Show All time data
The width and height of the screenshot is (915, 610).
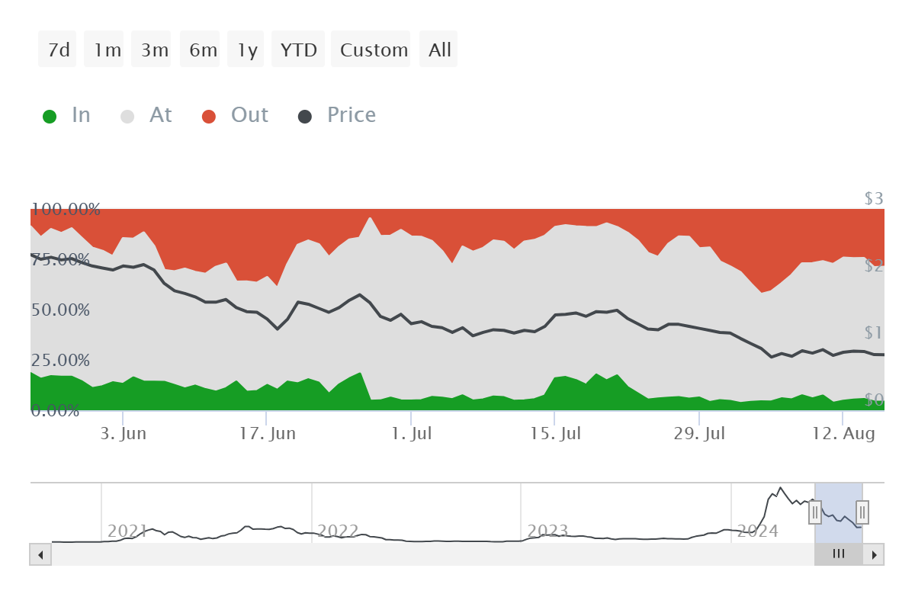pos(438,50)
